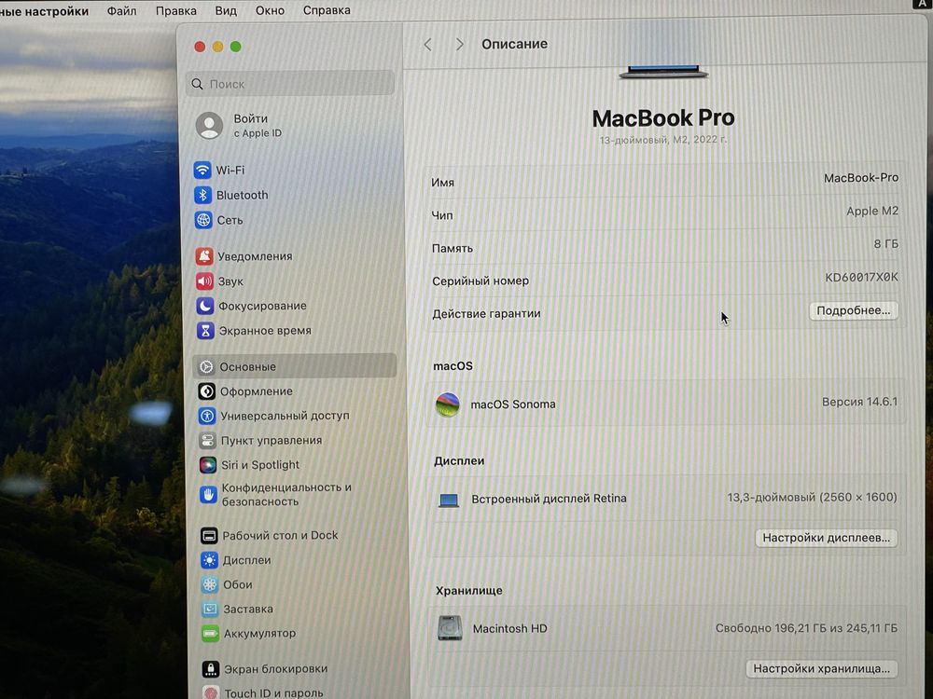Open Пункт управления icon
Viewport: 933px width, 699px height.
pyautogui.click(x=207, y=441)
